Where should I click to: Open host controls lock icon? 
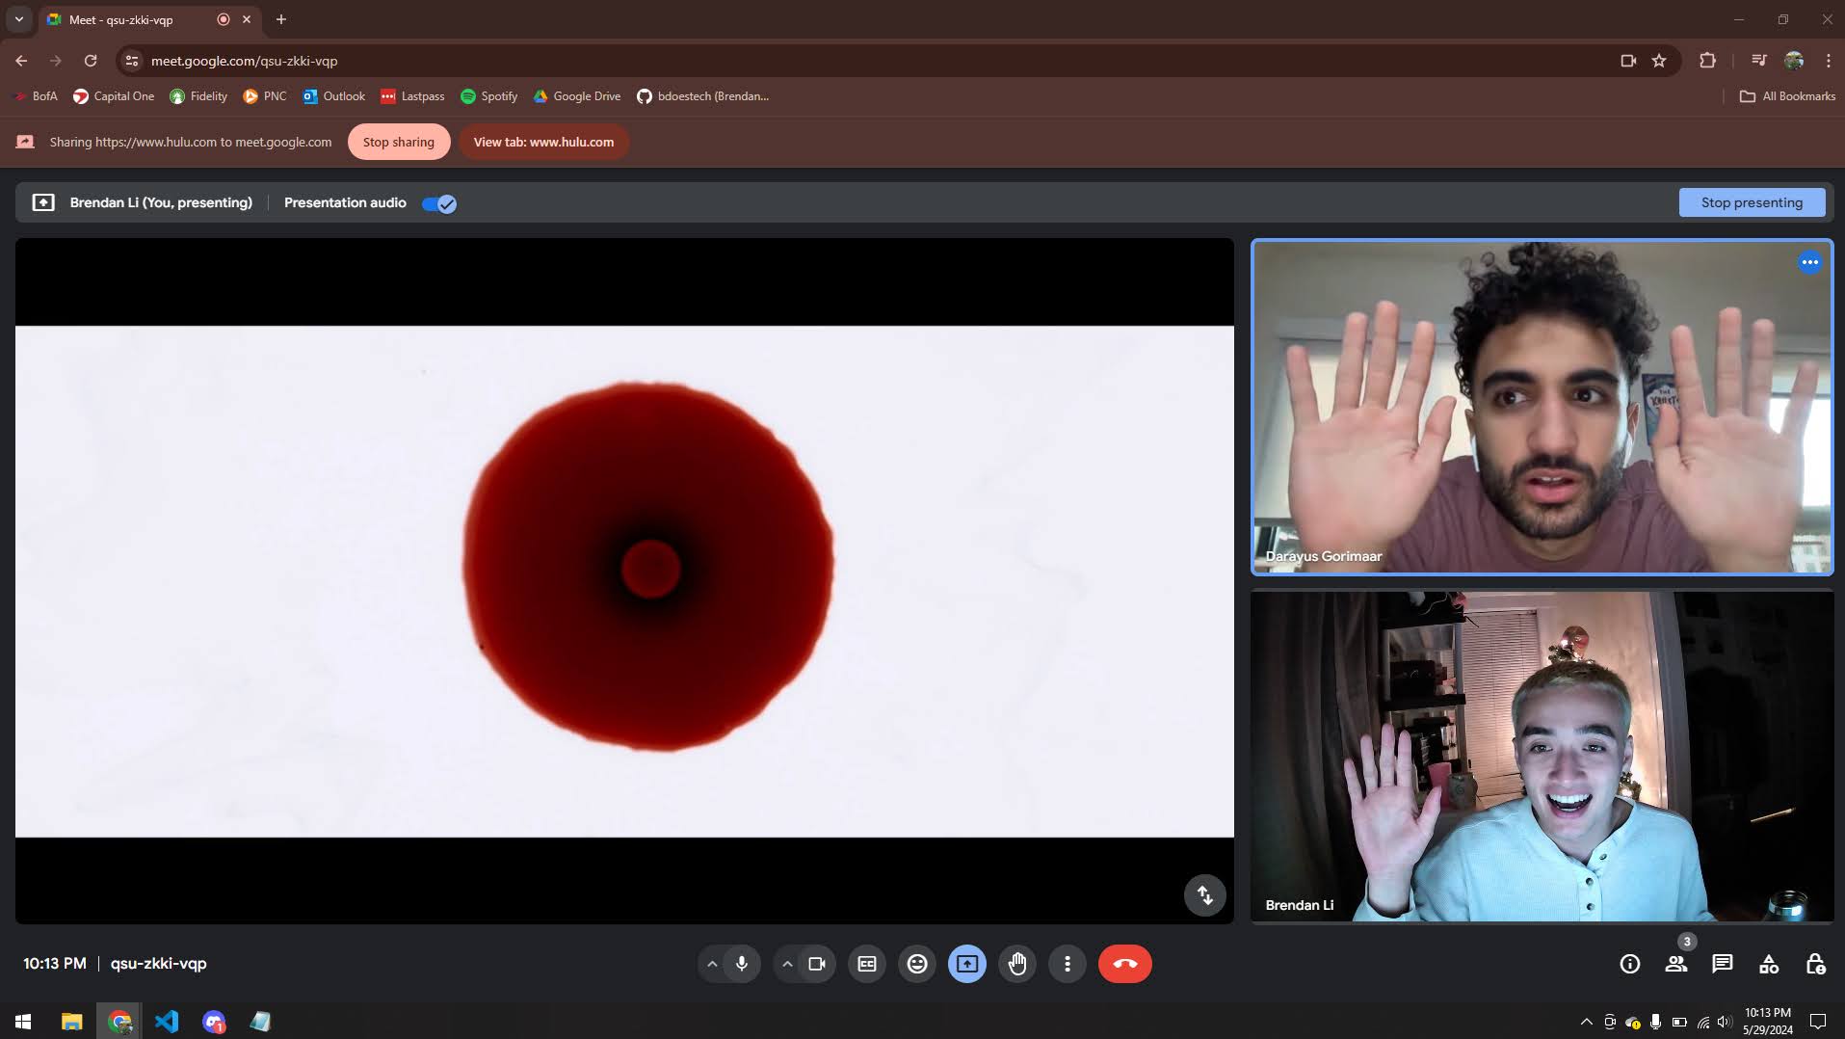pos(1815,964)
